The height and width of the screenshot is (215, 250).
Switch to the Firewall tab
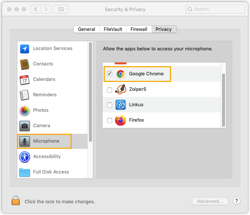tap(139, 29)
